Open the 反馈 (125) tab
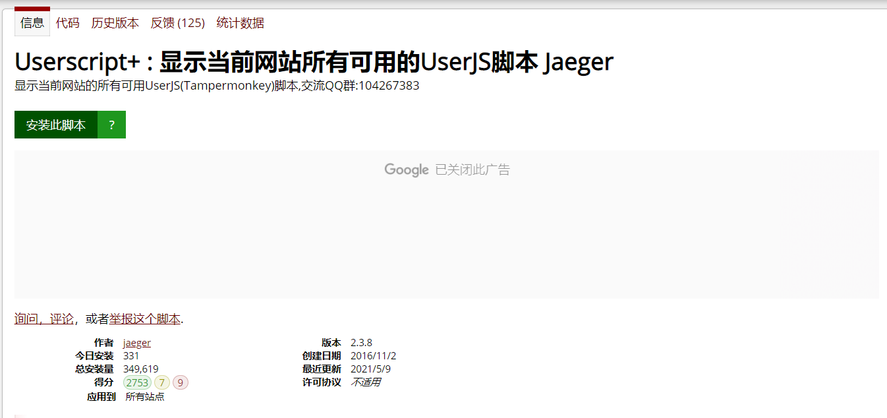 coord(178,23)
